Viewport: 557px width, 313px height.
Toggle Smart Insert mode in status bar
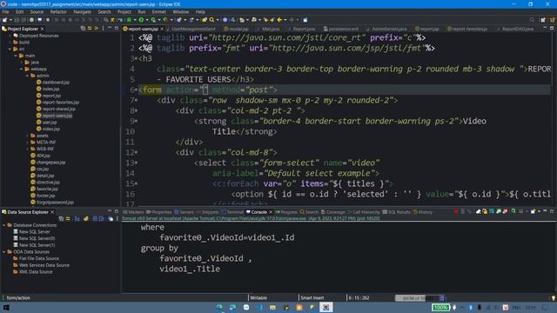pos(312,298)
